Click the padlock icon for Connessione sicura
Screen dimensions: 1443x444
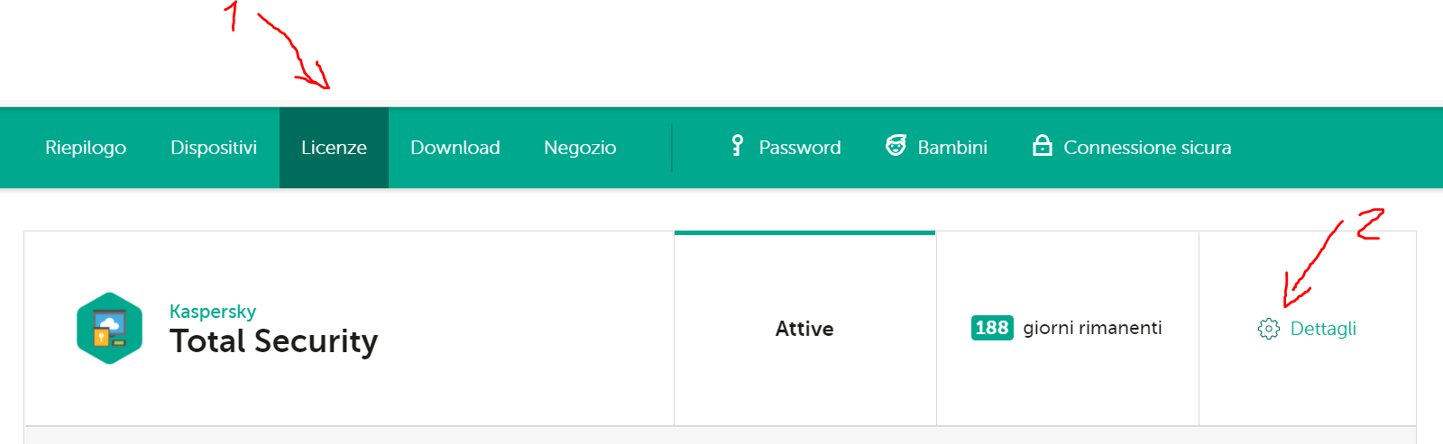tap(1042, 146)
